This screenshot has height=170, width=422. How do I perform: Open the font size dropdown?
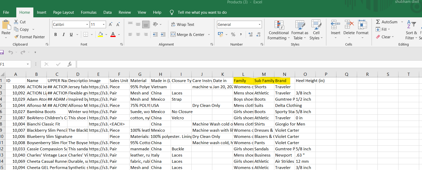[104, 25]
